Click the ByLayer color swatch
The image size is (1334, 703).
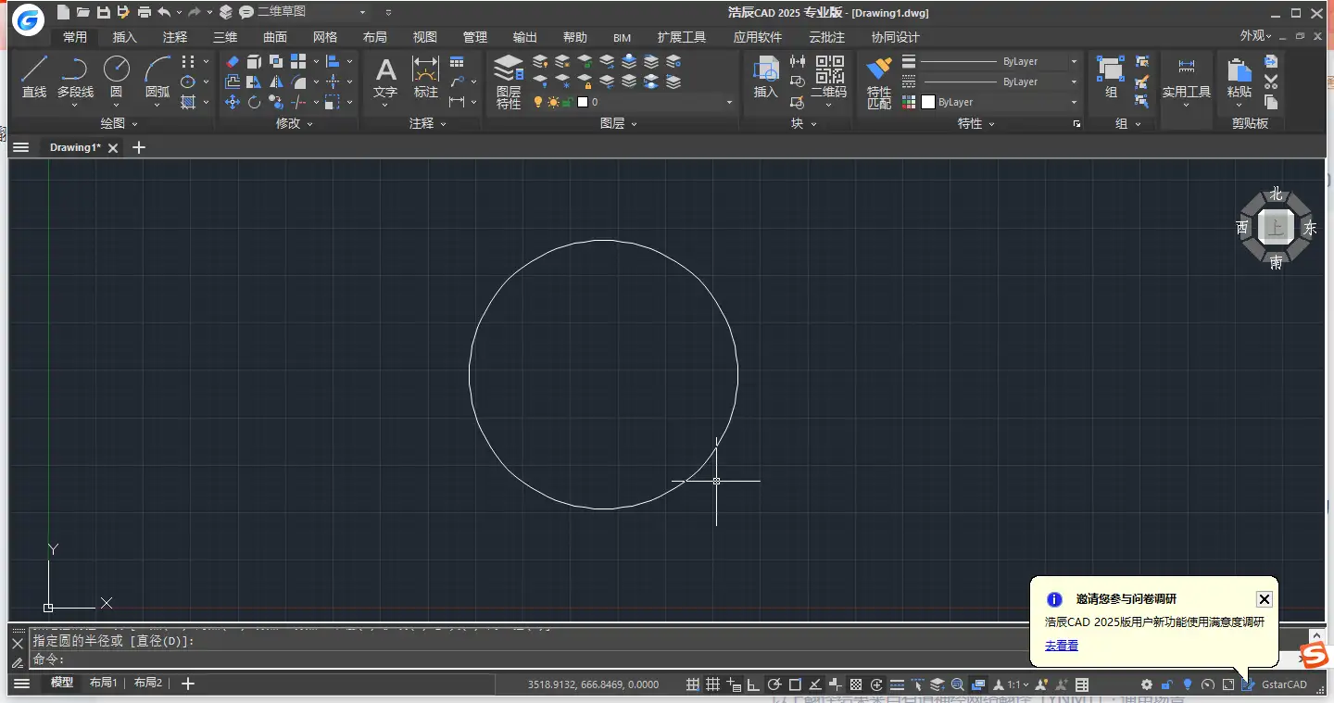point(928,102)
